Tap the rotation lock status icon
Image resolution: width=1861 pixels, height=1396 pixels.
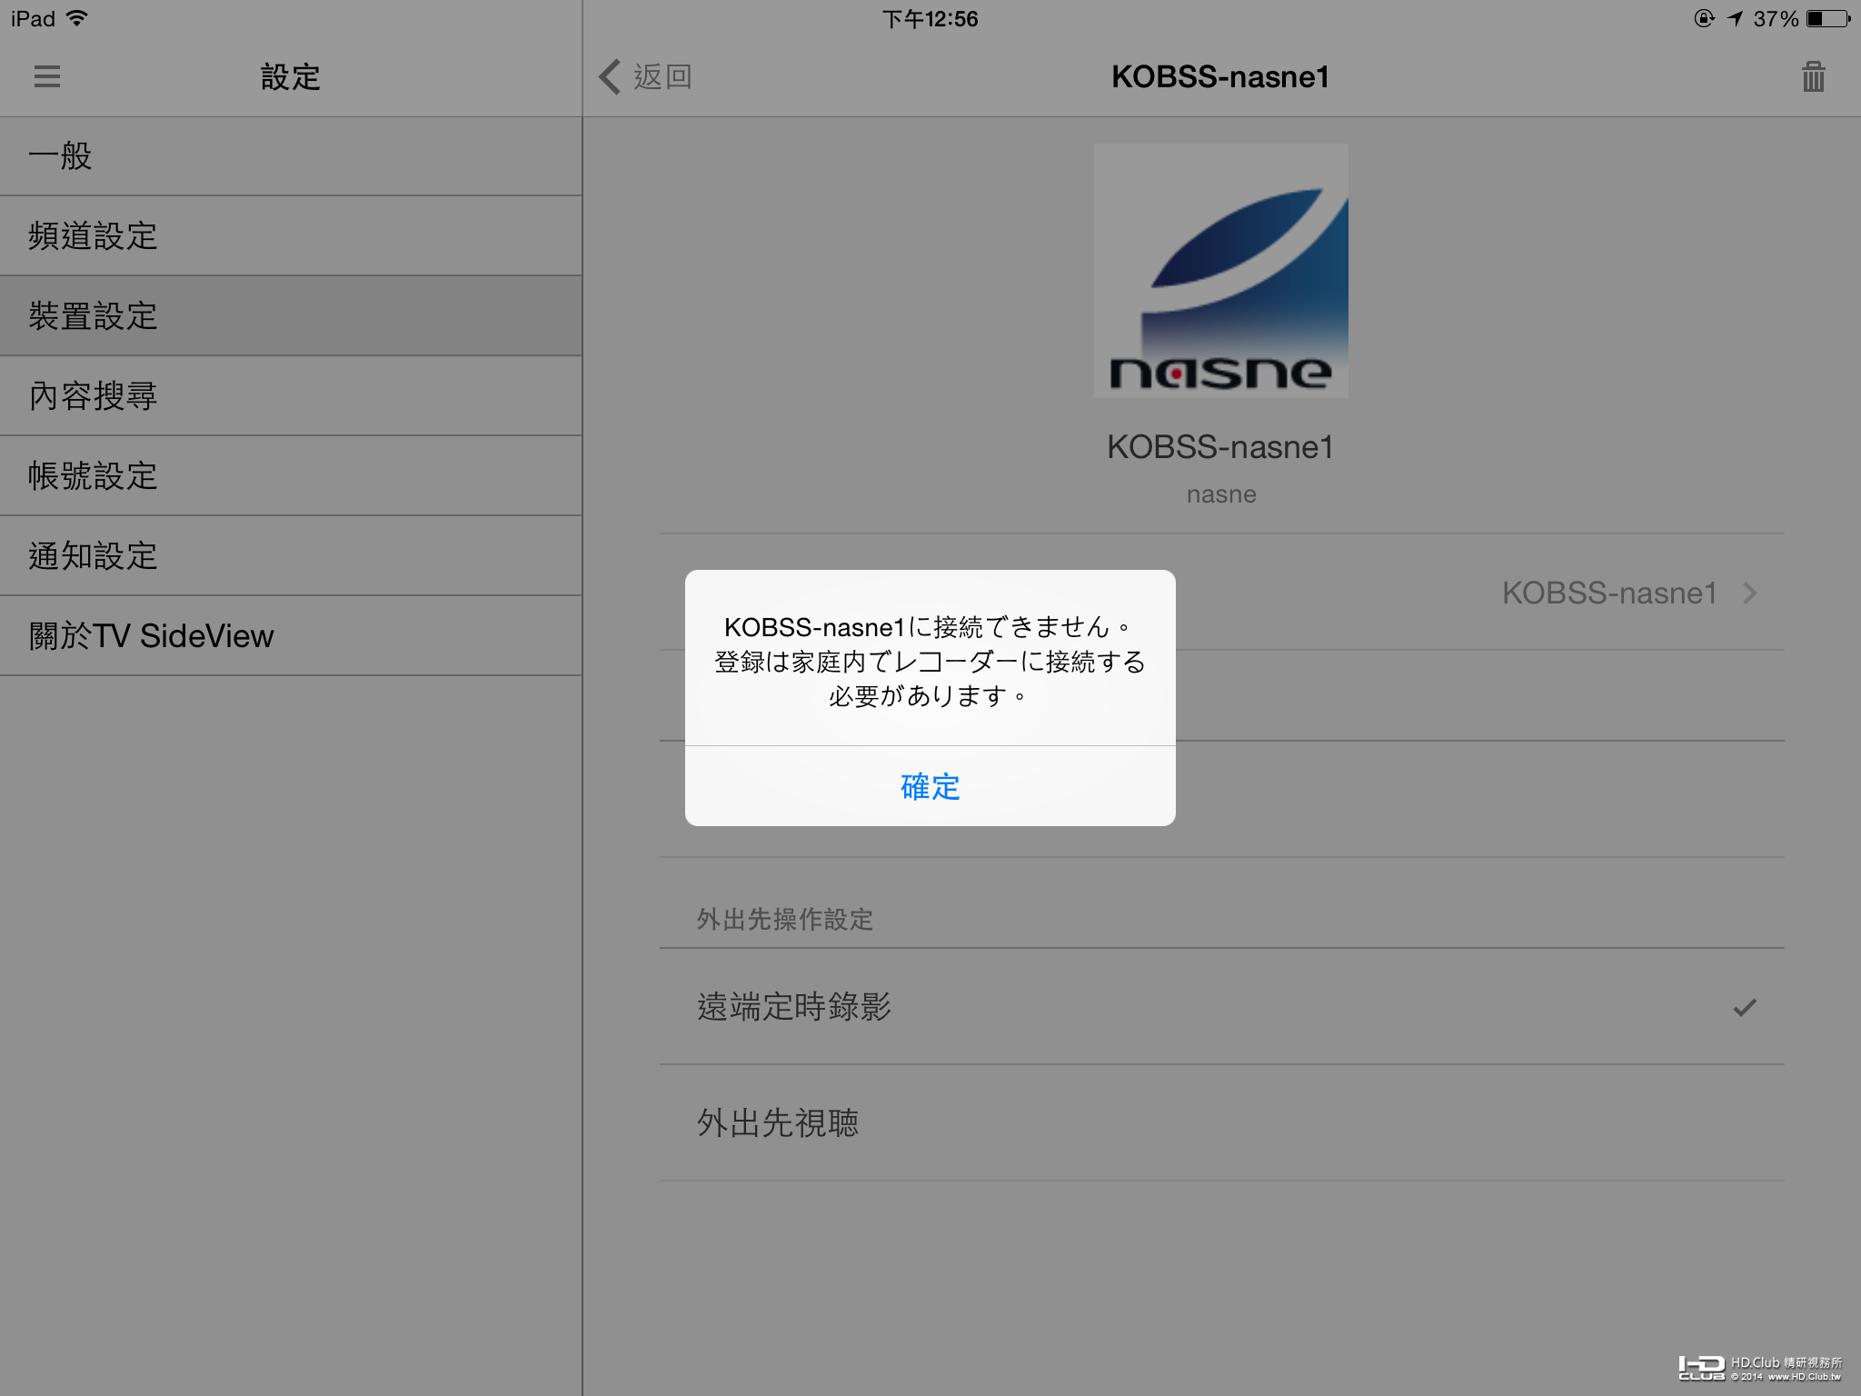coord(1705,18)
